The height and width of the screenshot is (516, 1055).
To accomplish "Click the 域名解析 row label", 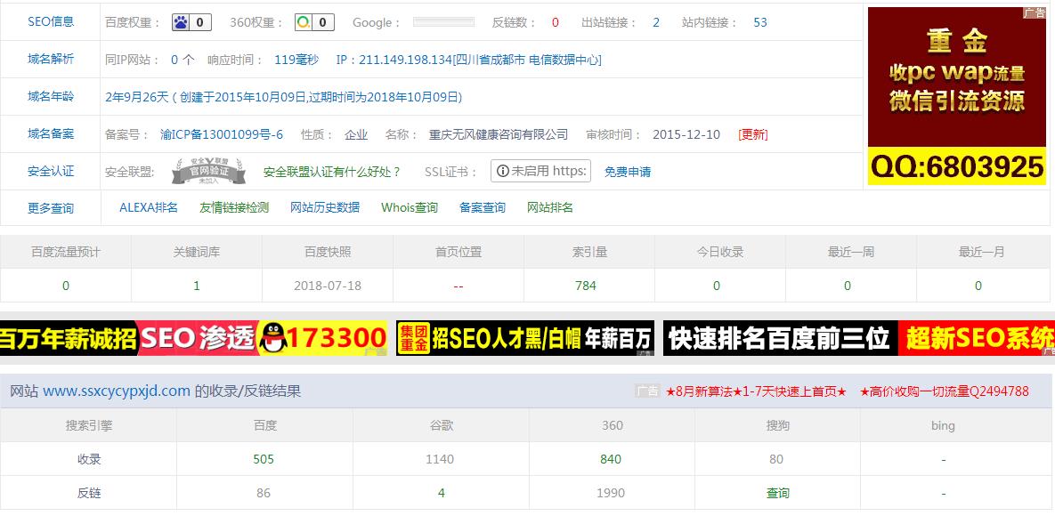I will [51, 59].
